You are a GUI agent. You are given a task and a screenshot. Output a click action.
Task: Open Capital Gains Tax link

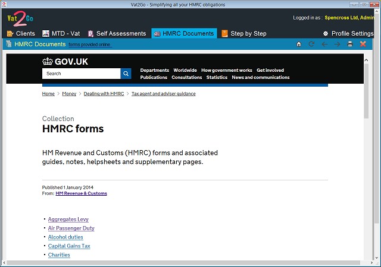pyautogui.click(x=69, y=246)
